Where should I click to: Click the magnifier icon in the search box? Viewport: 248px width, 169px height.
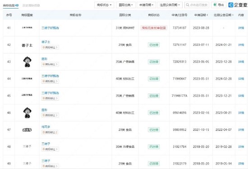click(x=188, y=5)
